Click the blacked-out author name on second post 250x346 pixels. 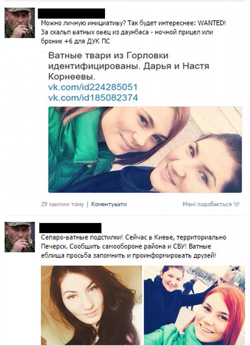(70, 228)
